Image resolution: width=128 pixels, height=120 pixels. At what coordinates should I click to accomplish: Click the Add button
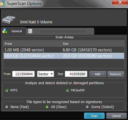pos(98,74)
